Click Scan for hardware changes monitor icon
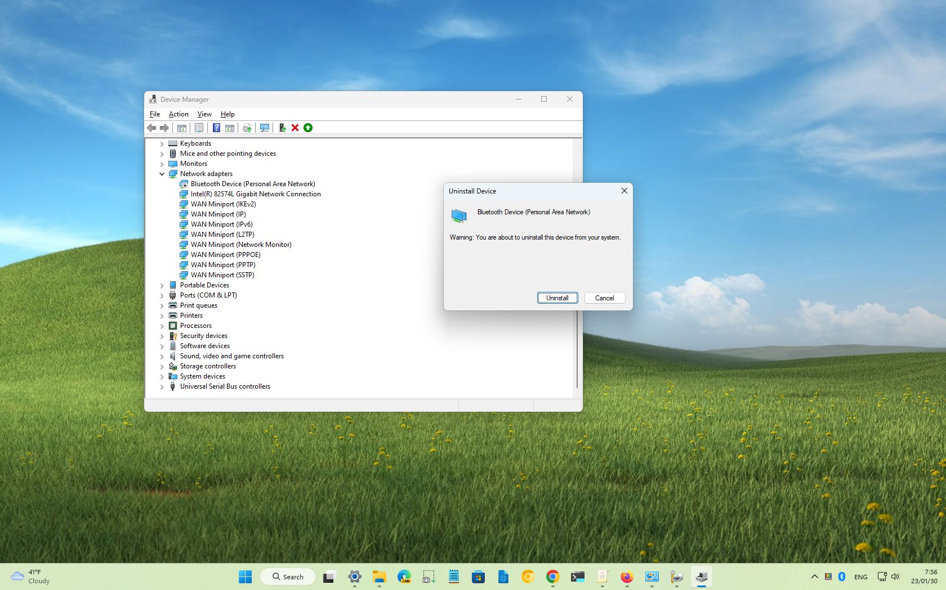Image resolution: width=946 pixels, height=590 pixels. [x=265, y=128]
